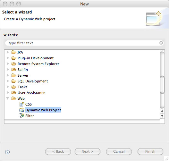Screen dimensions: 169x161
Task: Click the Web folder icon
Action: coord(14,98)
